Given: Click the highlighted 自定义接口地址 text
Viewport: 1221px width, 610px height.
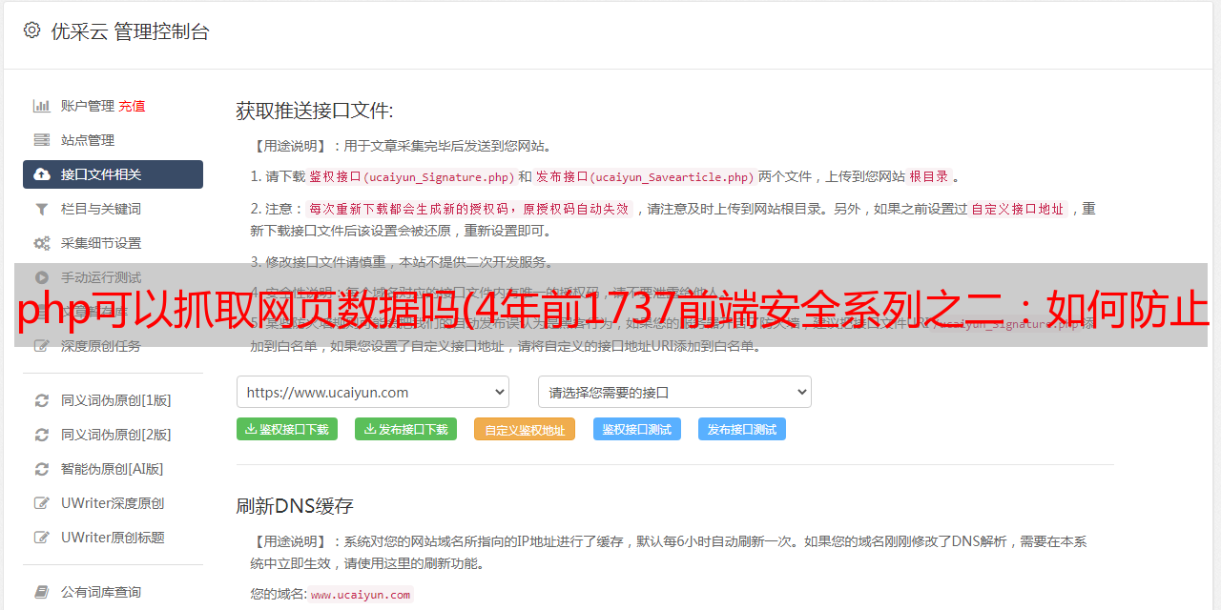Looking at the screenshot, I should 1018,209.
